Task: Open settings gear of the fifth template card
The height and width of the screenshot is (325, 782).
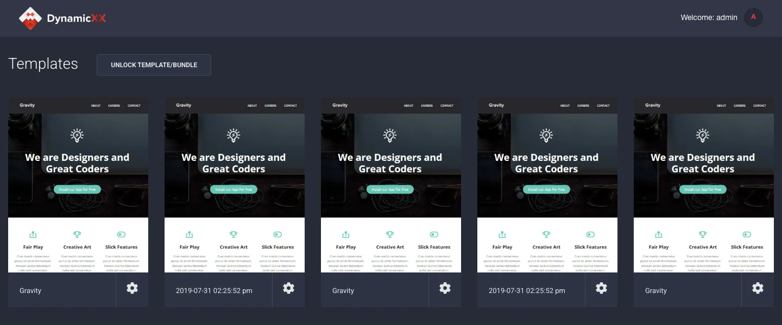Action: (758, 288)
